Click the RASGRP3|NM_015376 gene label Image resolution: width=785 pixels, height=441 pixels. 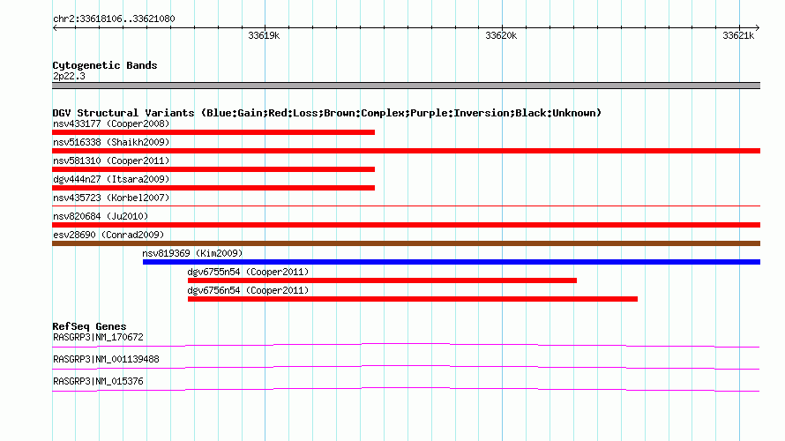(x=98, y=381)
